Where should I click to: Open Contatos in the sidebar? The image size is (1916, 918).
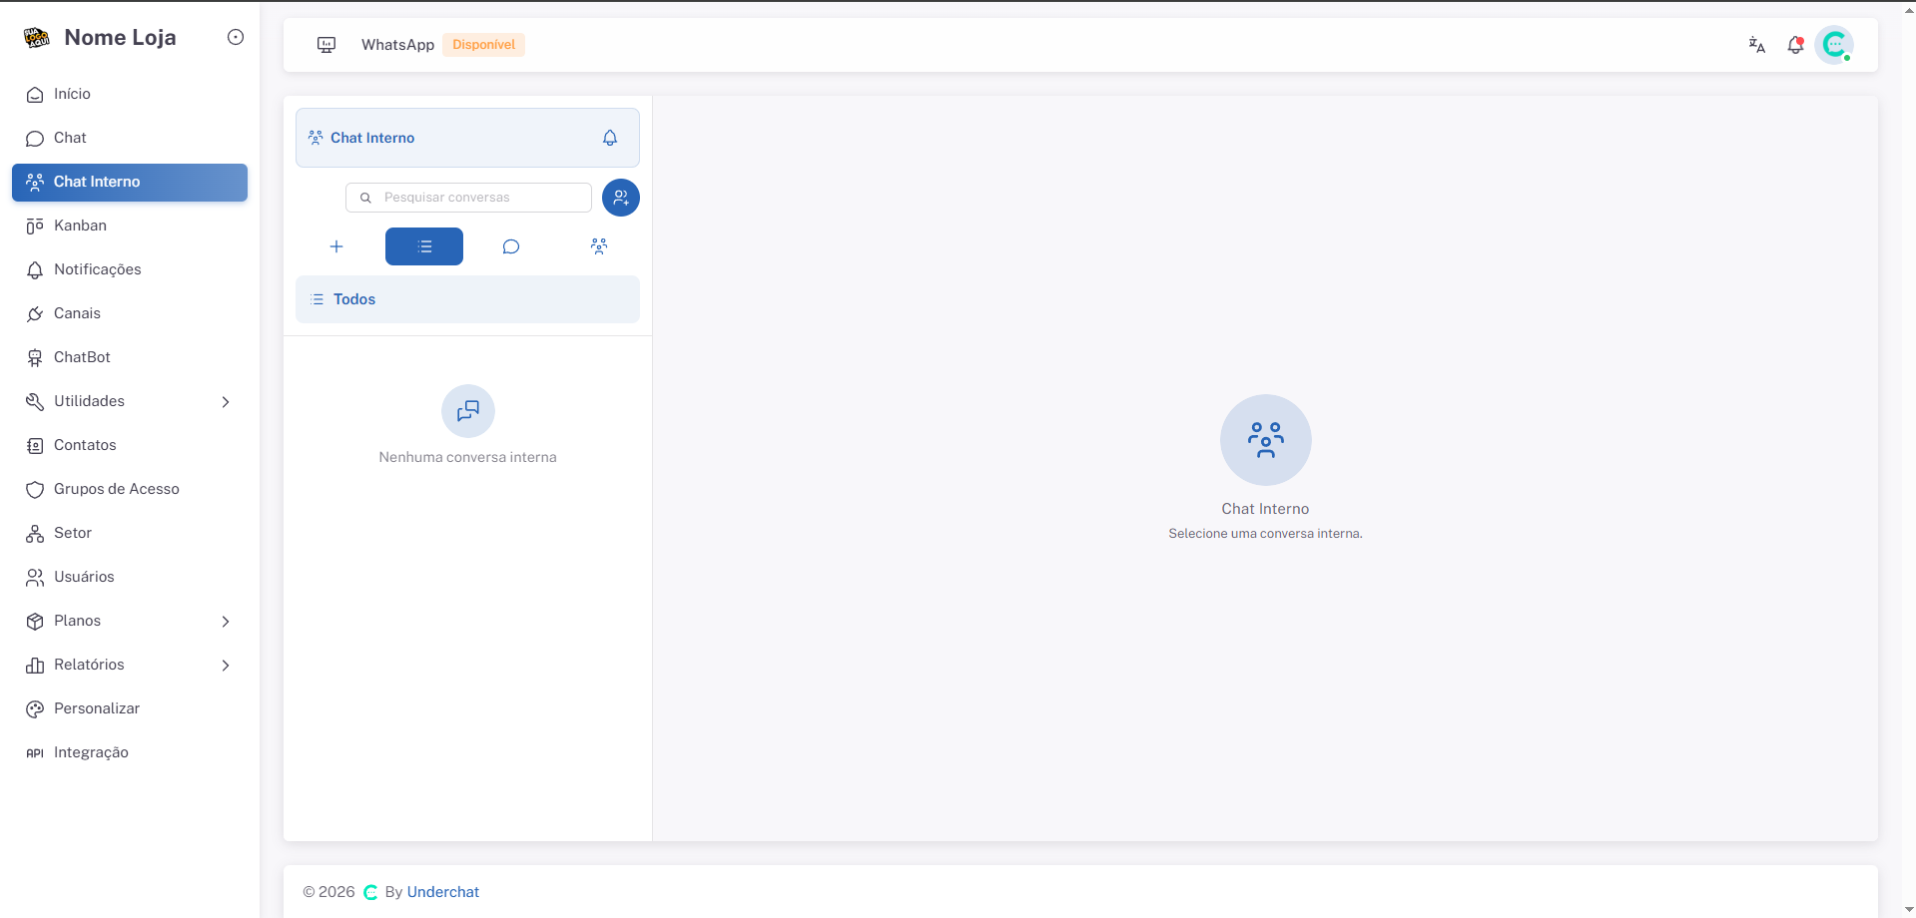click(130, 445)
